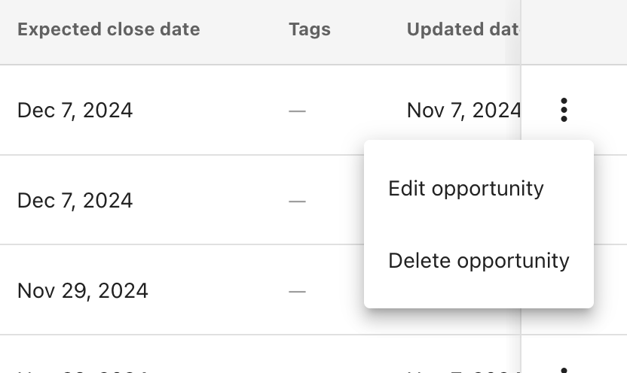Click the empty Tags dash in the second row
Image resolution: width=627 pixels, height=373 pixels.
click(x=298, y=202)
